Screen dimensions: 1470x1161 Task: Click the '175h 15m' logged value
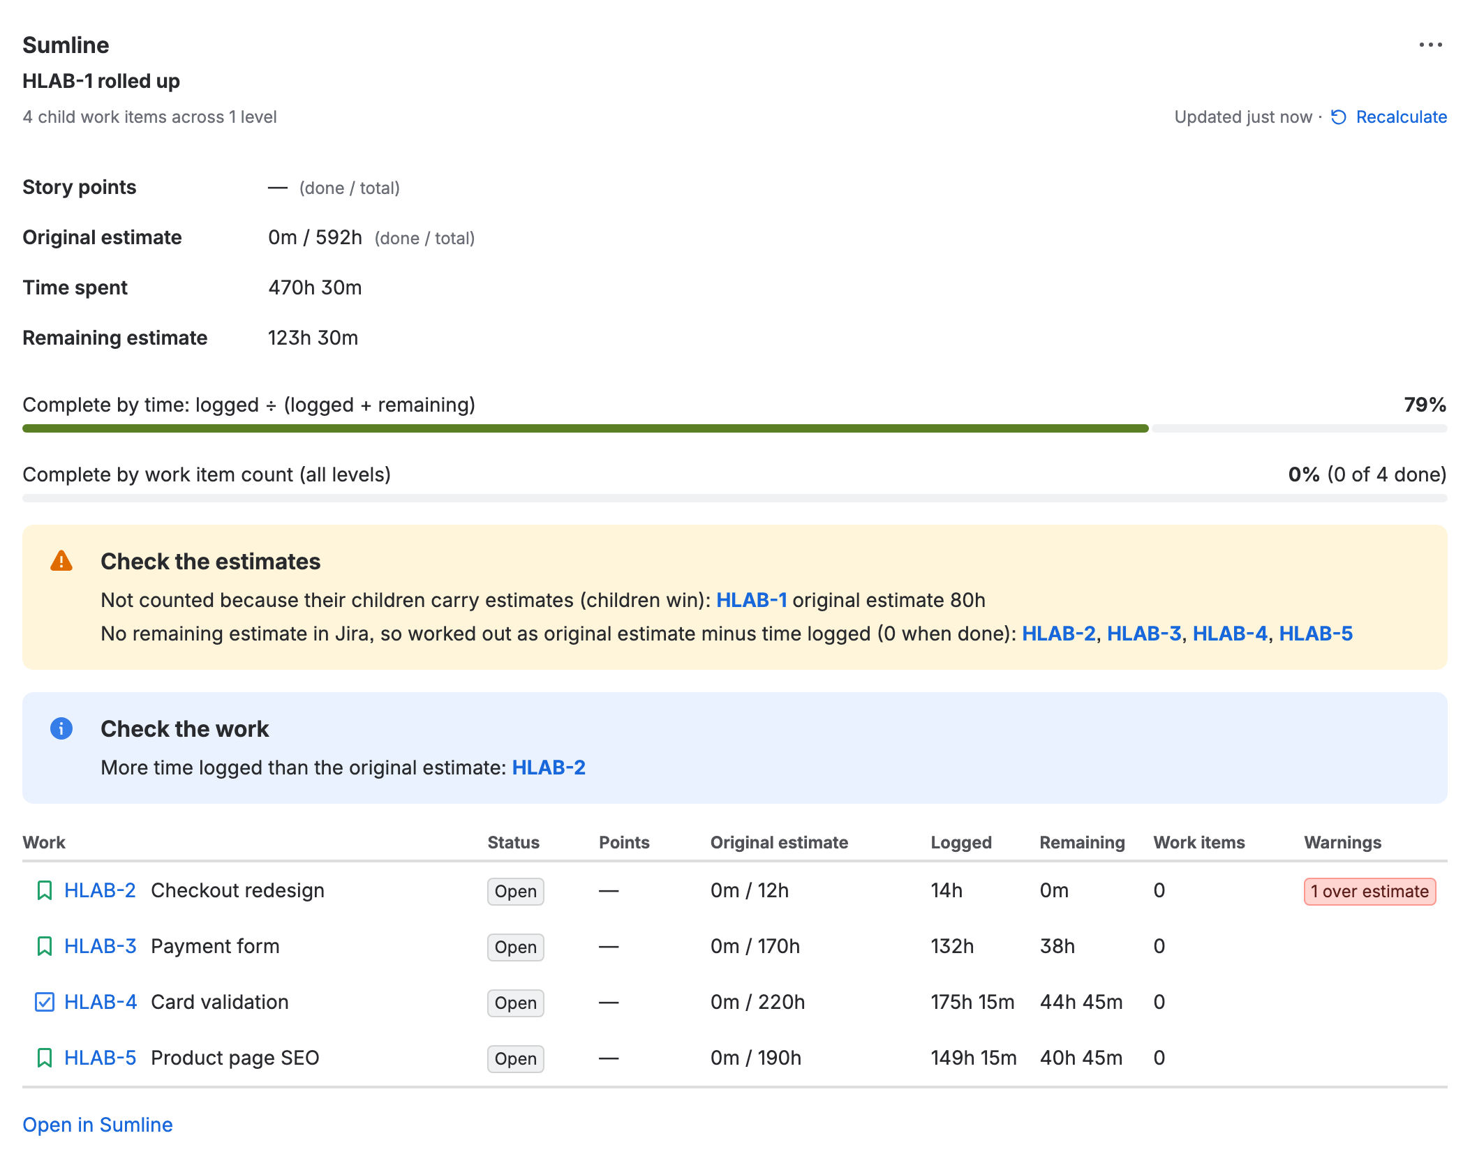(x=972, y=1002)
